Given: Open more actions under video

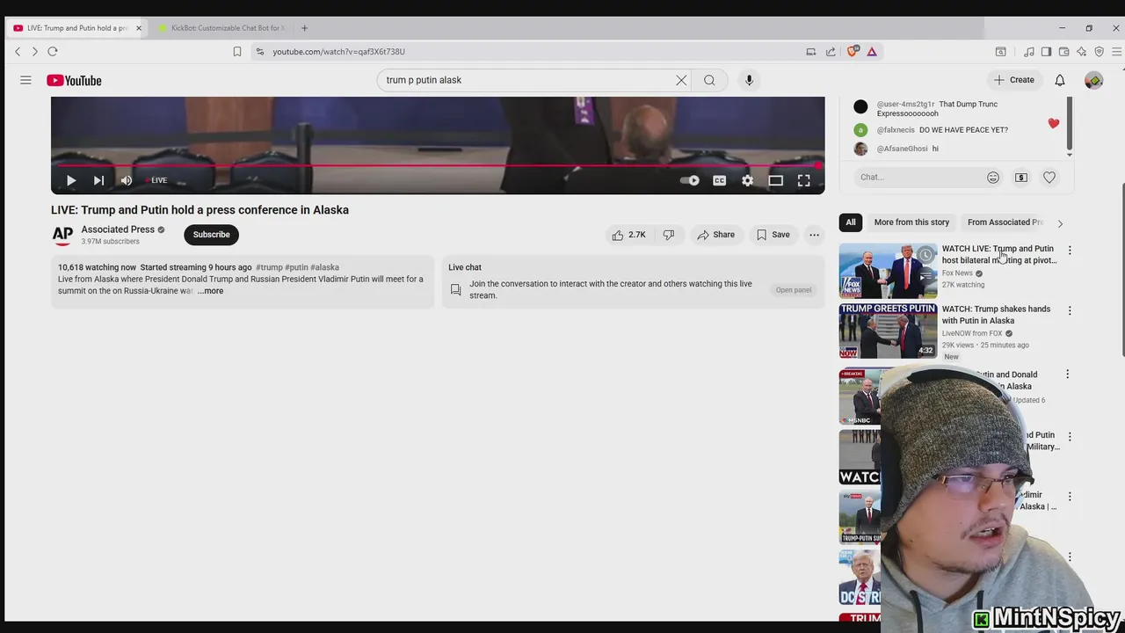Looking at the screenshot, I should pos(814,235).
